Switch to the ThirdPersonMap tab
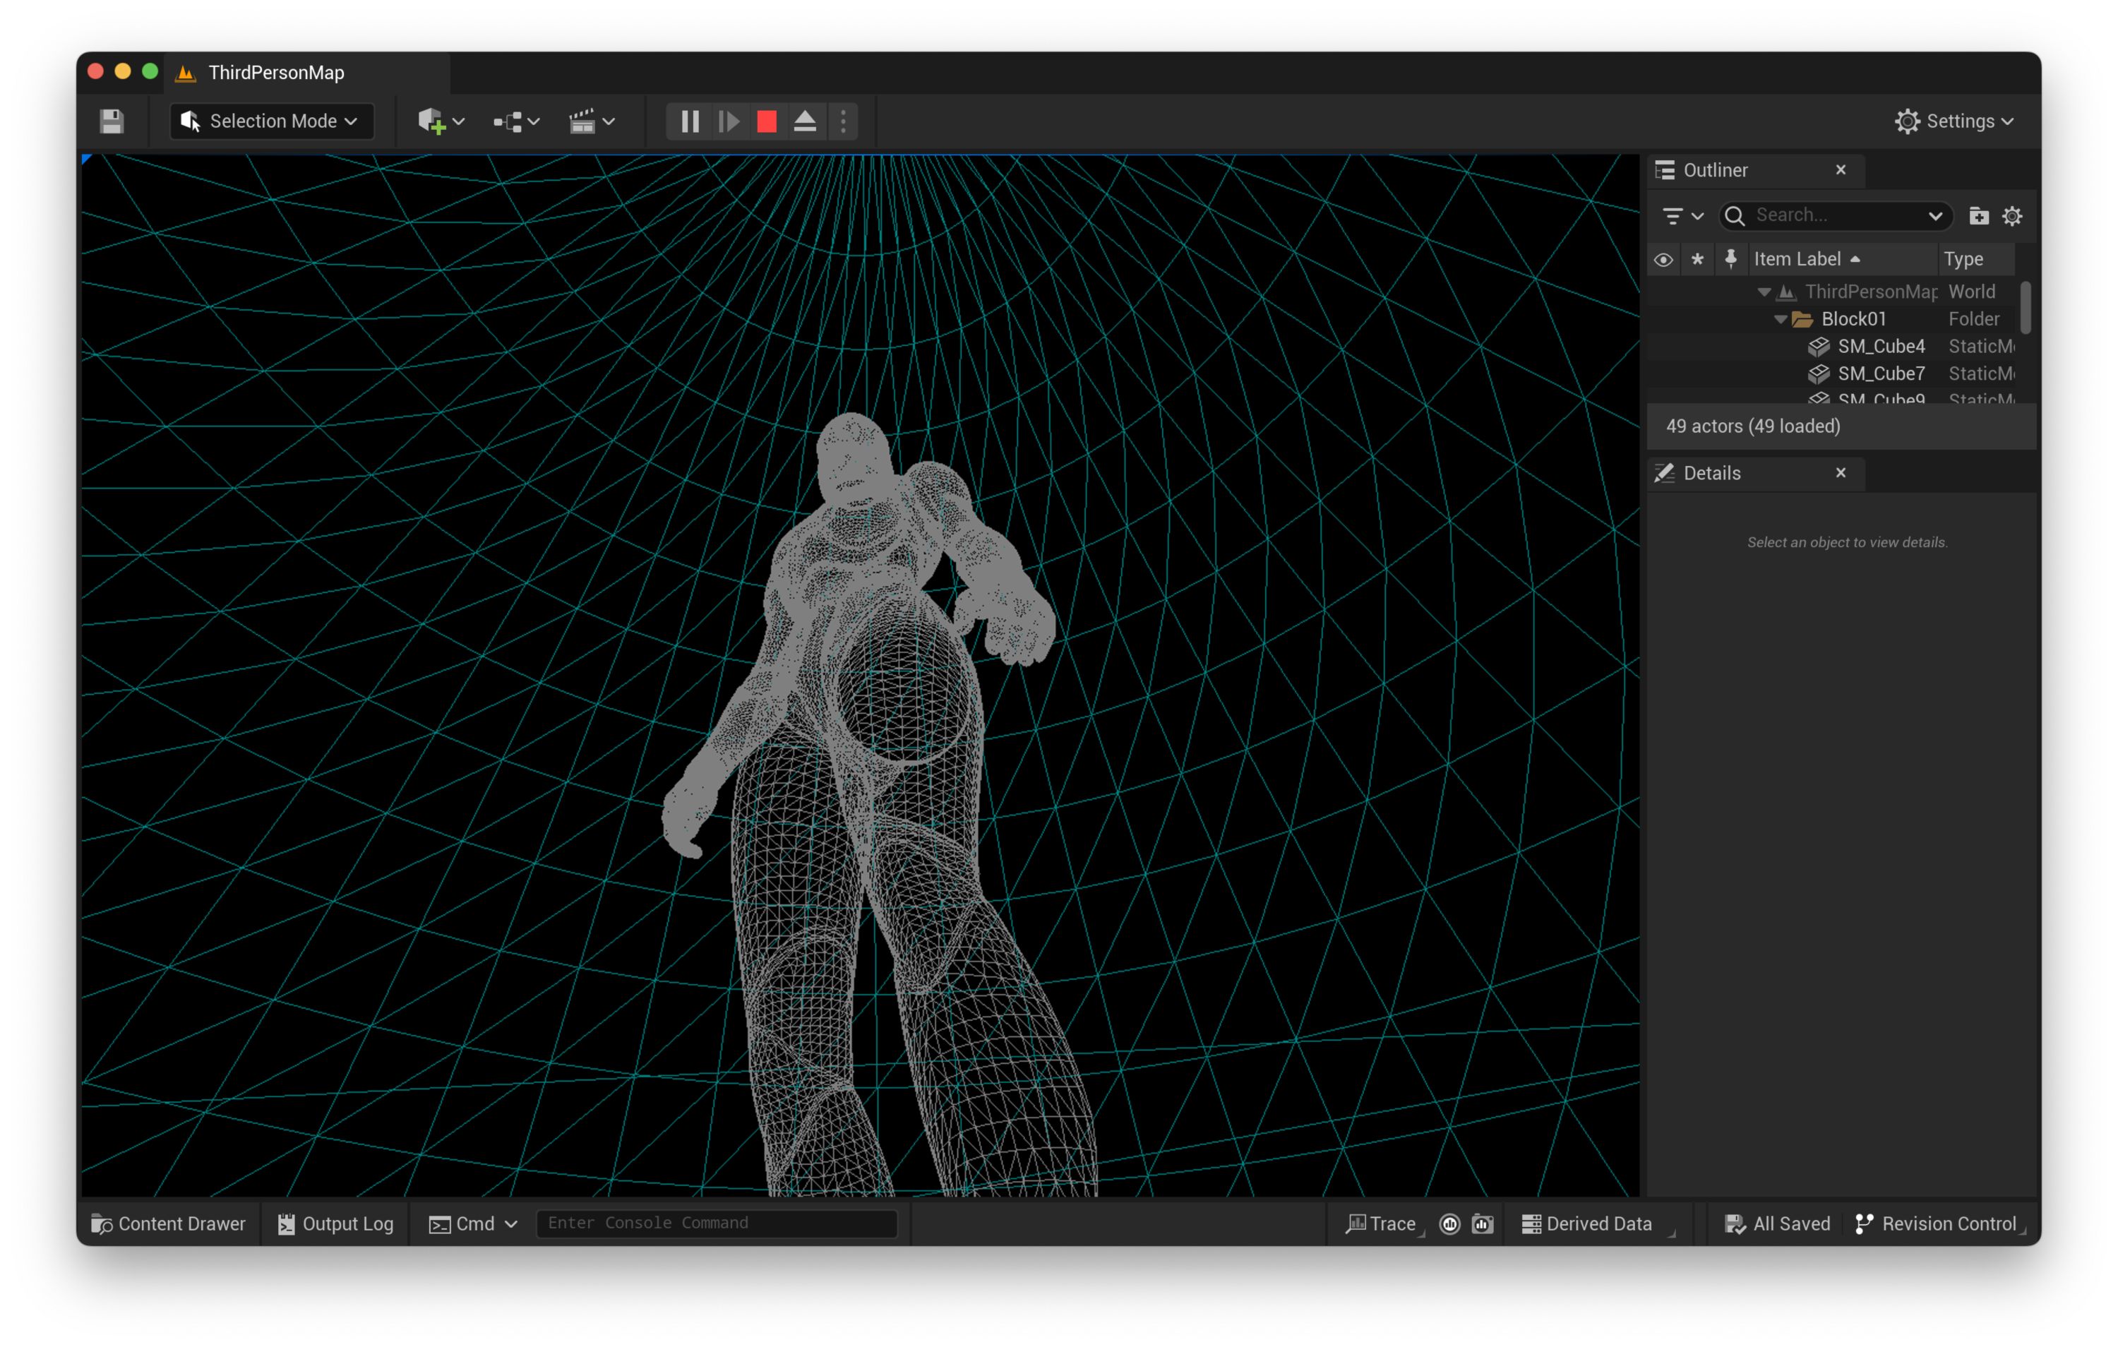This screenshot has width=2118, height=1347. [x=275, y=73]
